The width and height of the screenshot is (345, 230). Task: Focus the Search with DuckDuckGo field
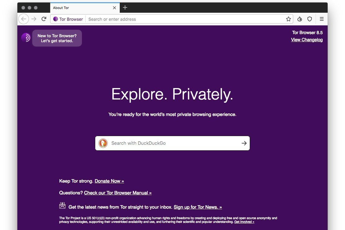point(172,143)
